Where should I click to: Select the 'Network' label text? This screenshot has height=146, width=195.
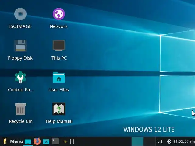tap(58, 26)
